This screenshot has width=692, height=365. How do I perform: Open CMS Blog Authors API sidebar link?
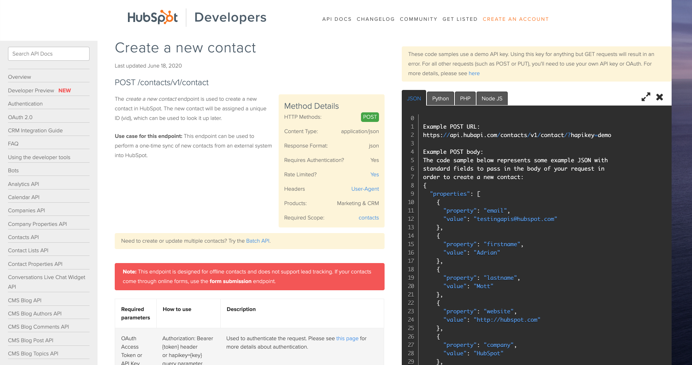pyautogui.click(x=35, y=313)
